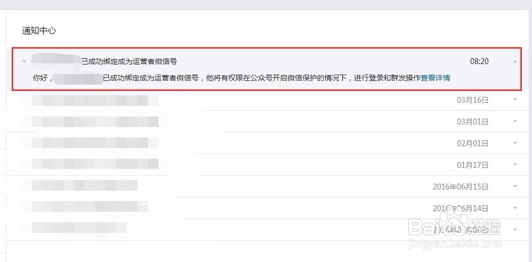The image size is (532, 262).
Task: Expand the bottom-most notification's arrow
Action: click(x=515, y=230)
